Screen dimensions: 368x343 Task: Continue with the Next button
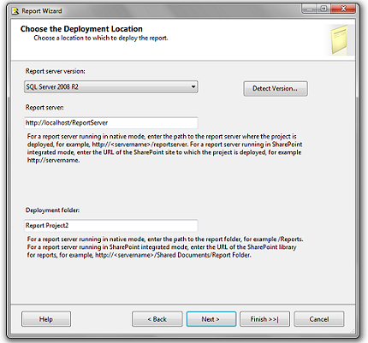pos(211,319)
